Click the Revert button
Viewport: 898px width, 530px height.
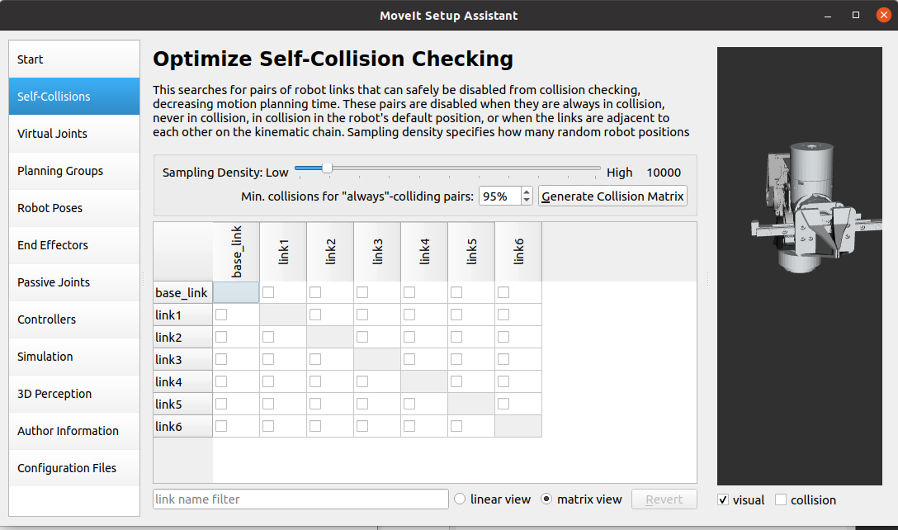(664, 499)
